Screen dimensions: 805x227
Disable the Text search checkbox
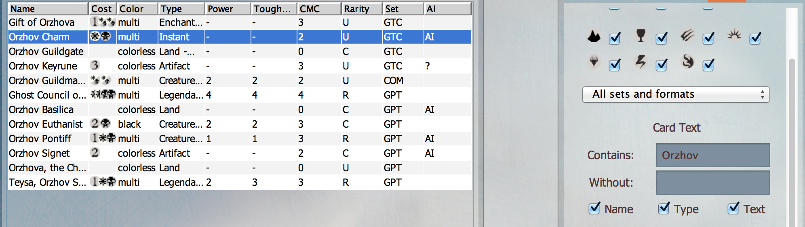[733, 208]
